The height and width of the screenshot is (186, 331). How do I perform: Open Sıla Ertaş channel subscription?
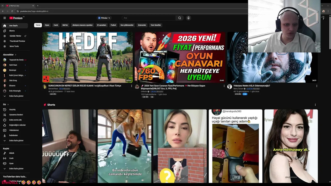point(14,80)
